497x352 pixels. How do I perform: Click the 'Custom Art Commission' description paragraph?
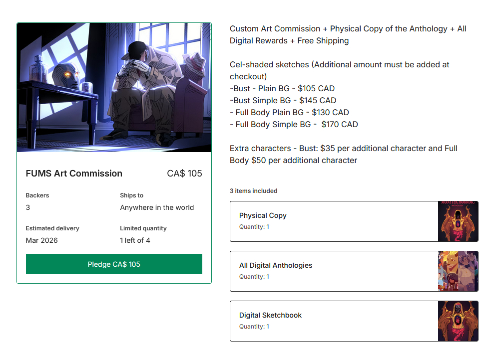(348, 34)
